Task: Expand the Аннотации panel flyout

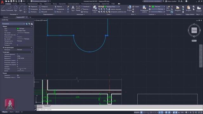Action: coord(81,15)
